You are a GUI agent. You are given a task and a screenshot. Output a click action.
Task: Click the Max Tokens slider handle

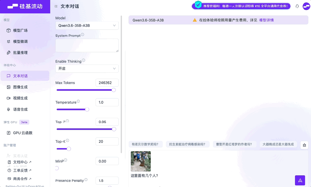click(x=114, y=90)
